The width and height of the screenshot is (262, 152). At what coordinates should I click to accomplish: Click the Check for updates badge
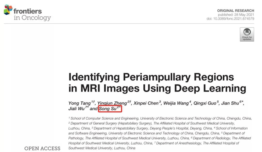click(x=247, y=34)
